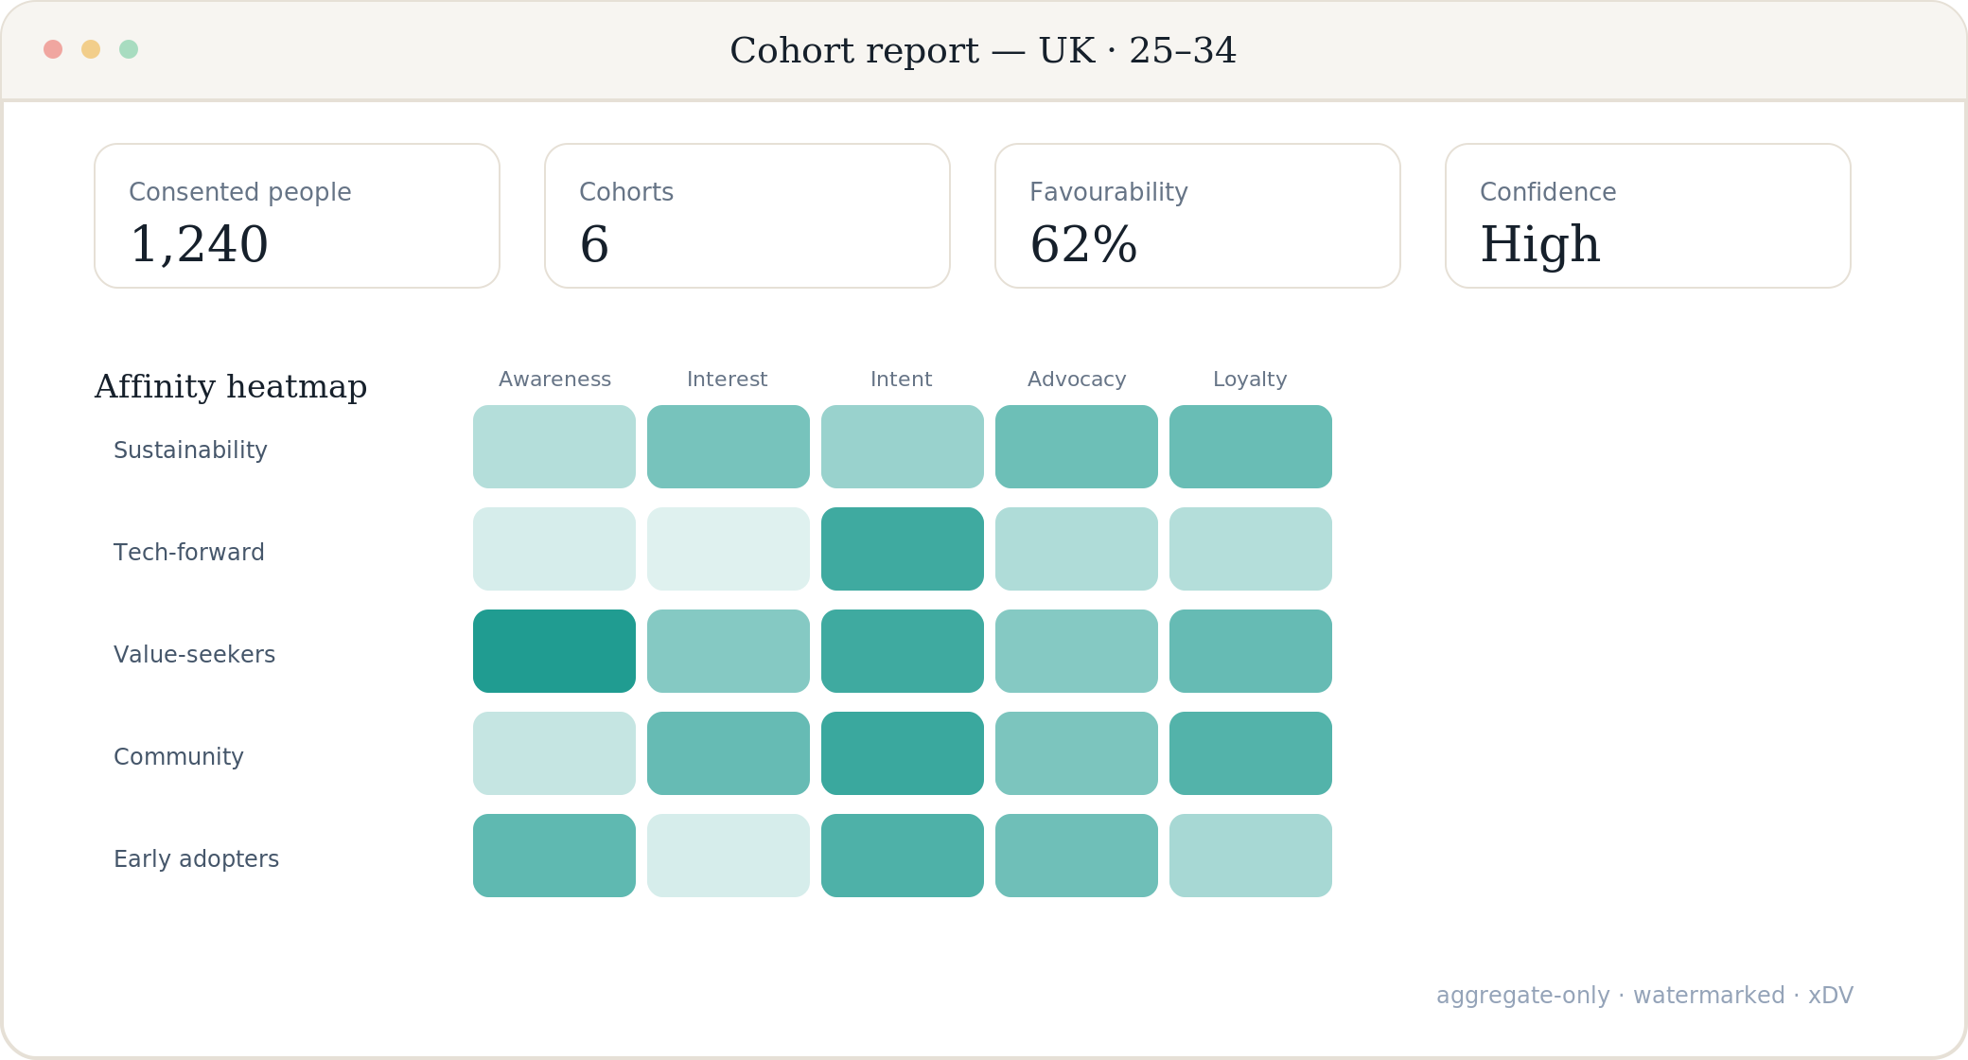Viewport: 1968px width, 1060px height.
Task: Click the Awareness column header
Action: tap(554, 380)
